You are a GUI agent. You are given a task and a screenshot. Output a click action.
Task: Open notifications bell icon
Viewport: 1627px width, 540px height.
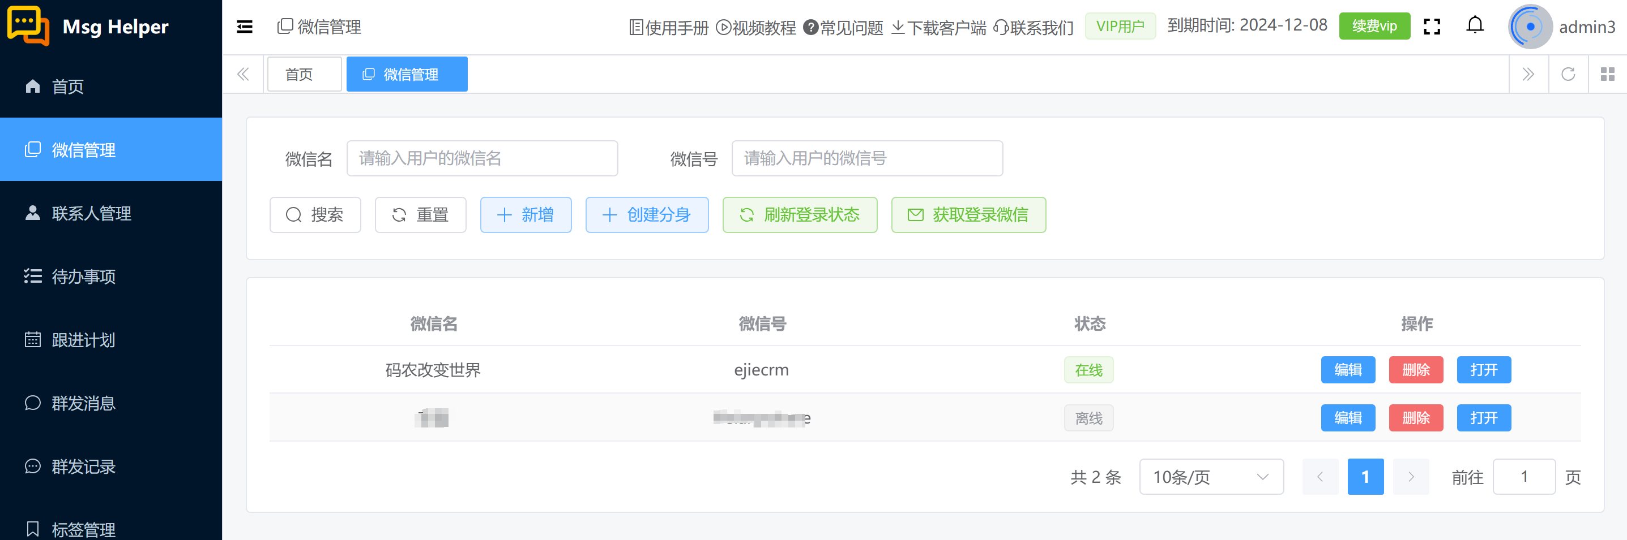pos(1475,25)
